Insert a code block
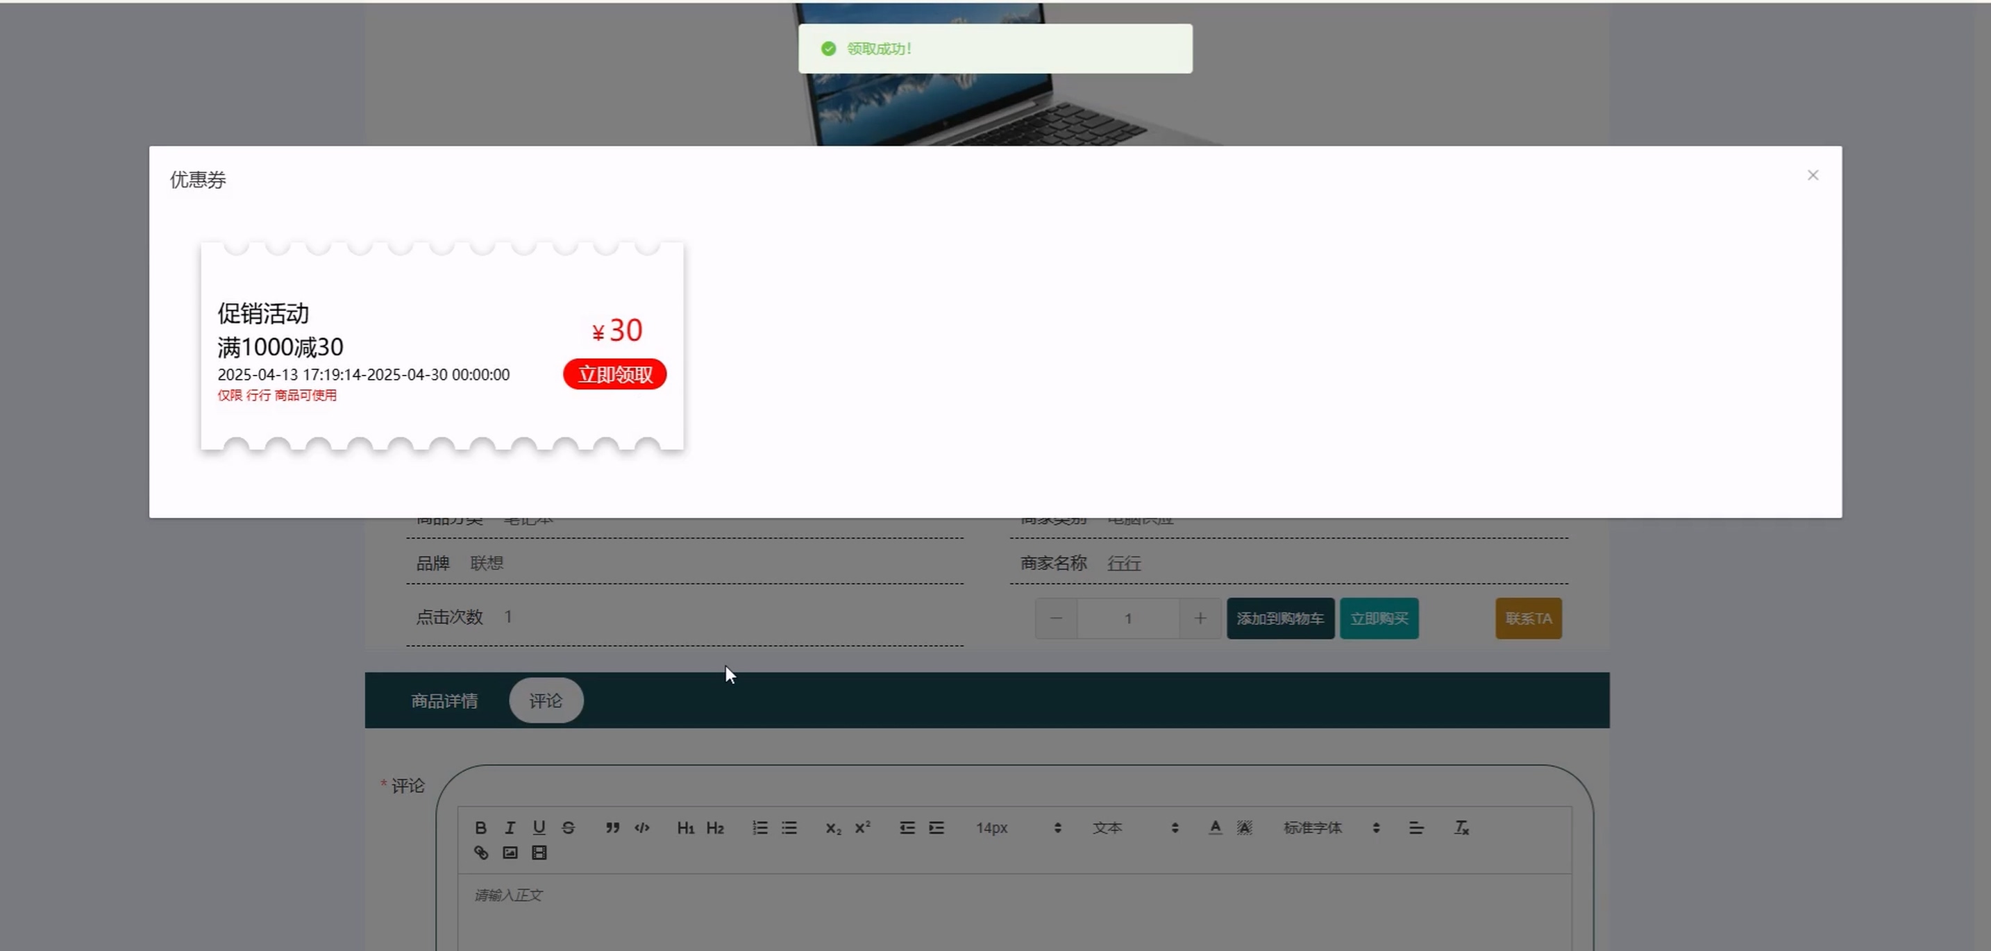The width and height of the screenshot is (1991, 951). (641, 827)
